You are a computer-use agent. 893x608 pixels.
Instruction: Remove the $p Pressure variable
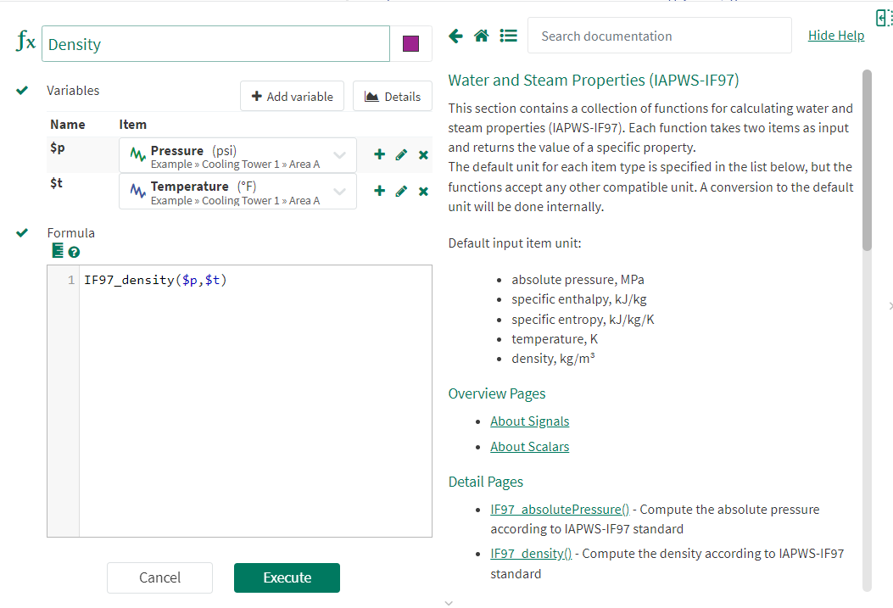[423, 154]
